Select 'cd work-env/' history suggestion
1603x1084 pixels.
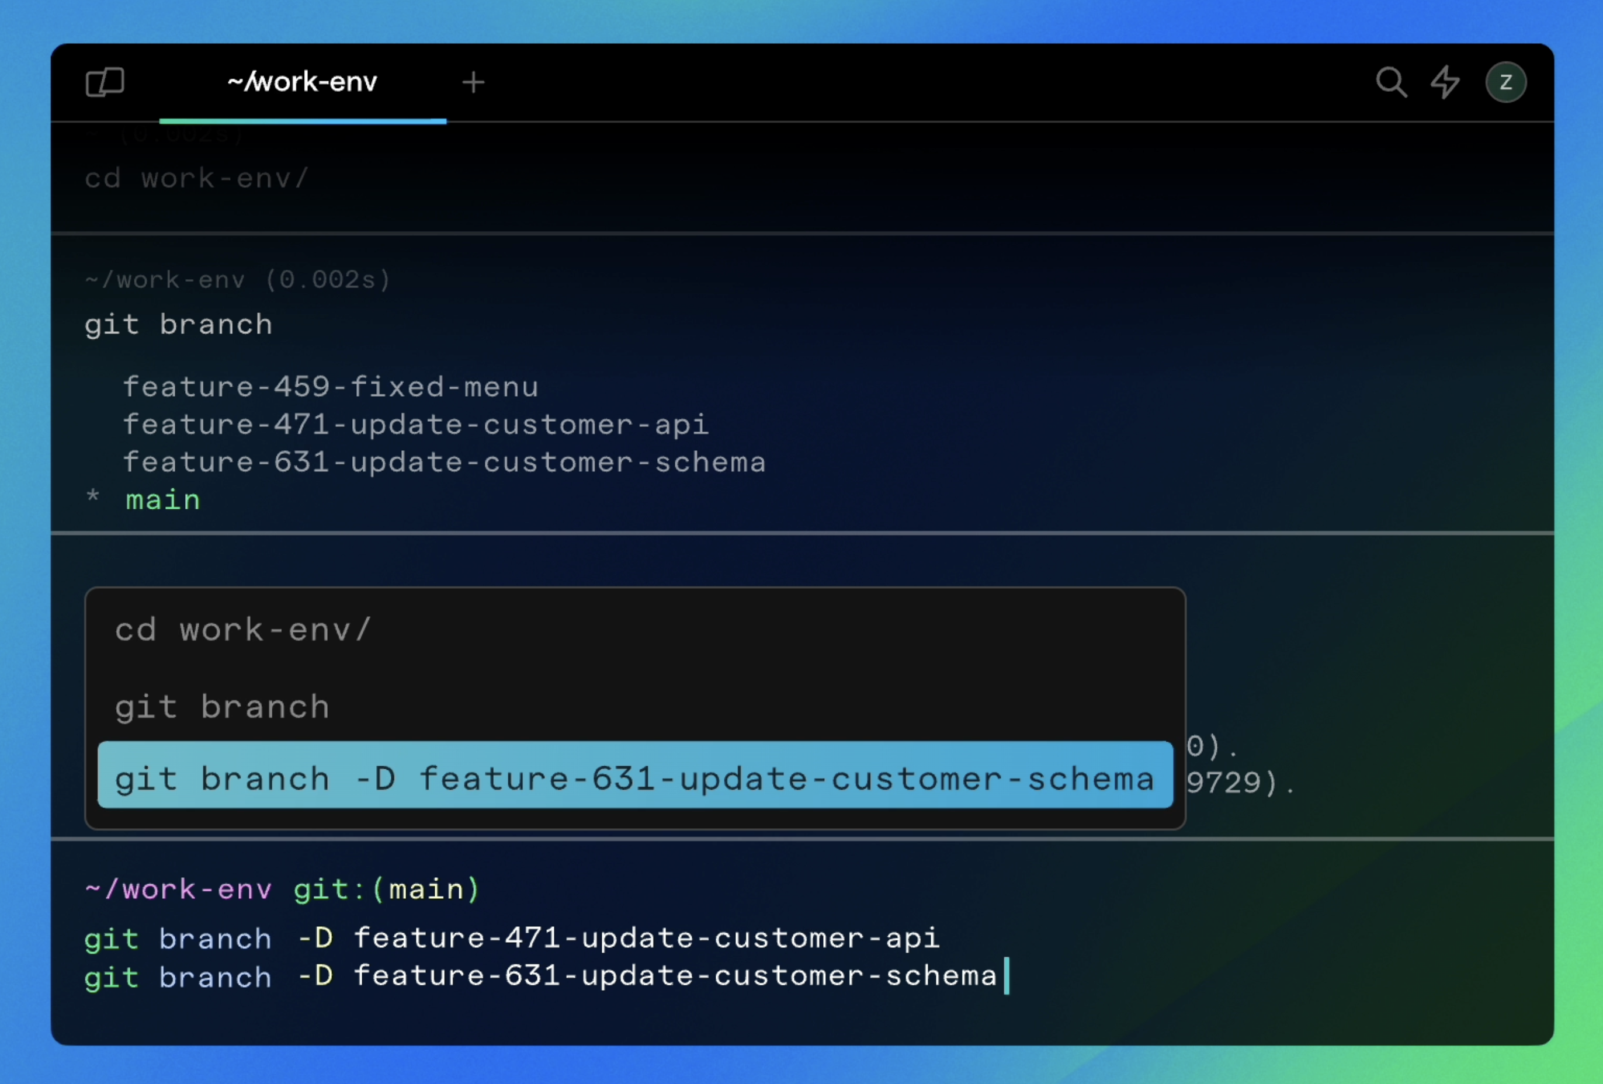(243, 630)
